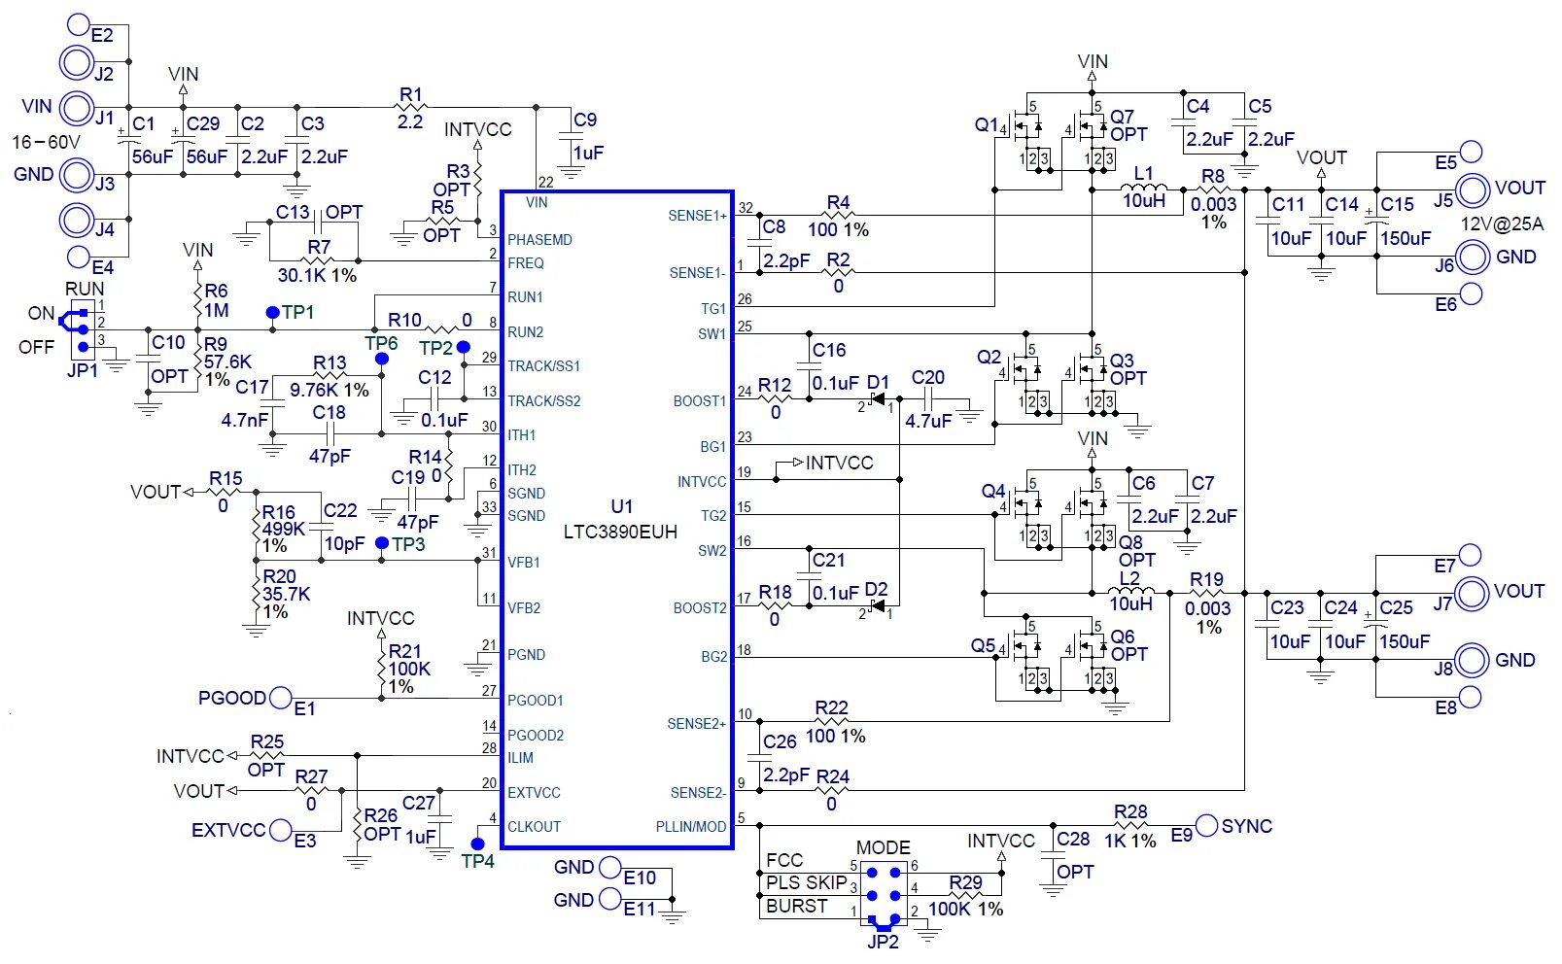Click the J5 VOUT output connector
This screenshot has height=964, width=1562.
coord(1473,189)
